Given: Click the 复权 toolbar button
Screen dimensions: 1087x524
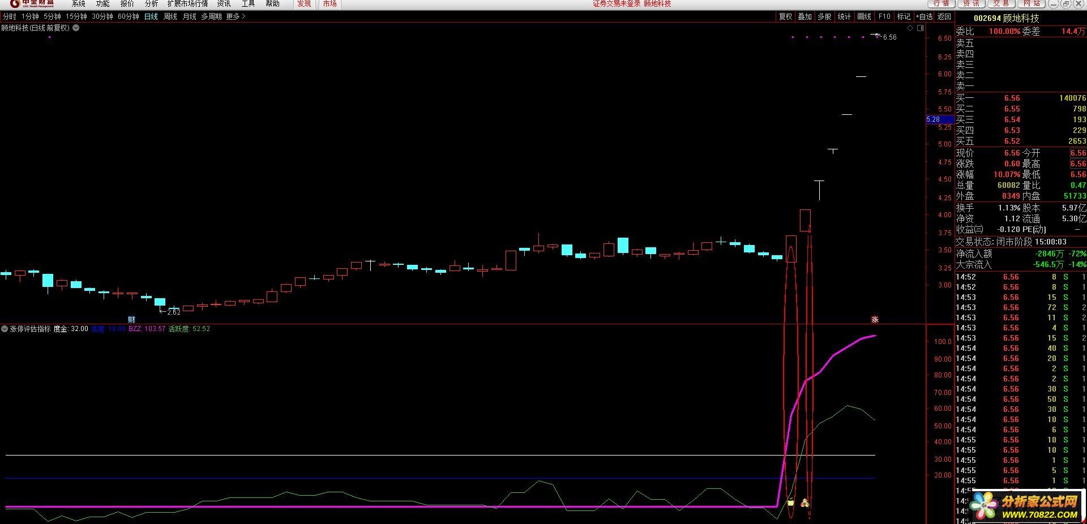Looking at the screenshot, I should click(786, 17).
